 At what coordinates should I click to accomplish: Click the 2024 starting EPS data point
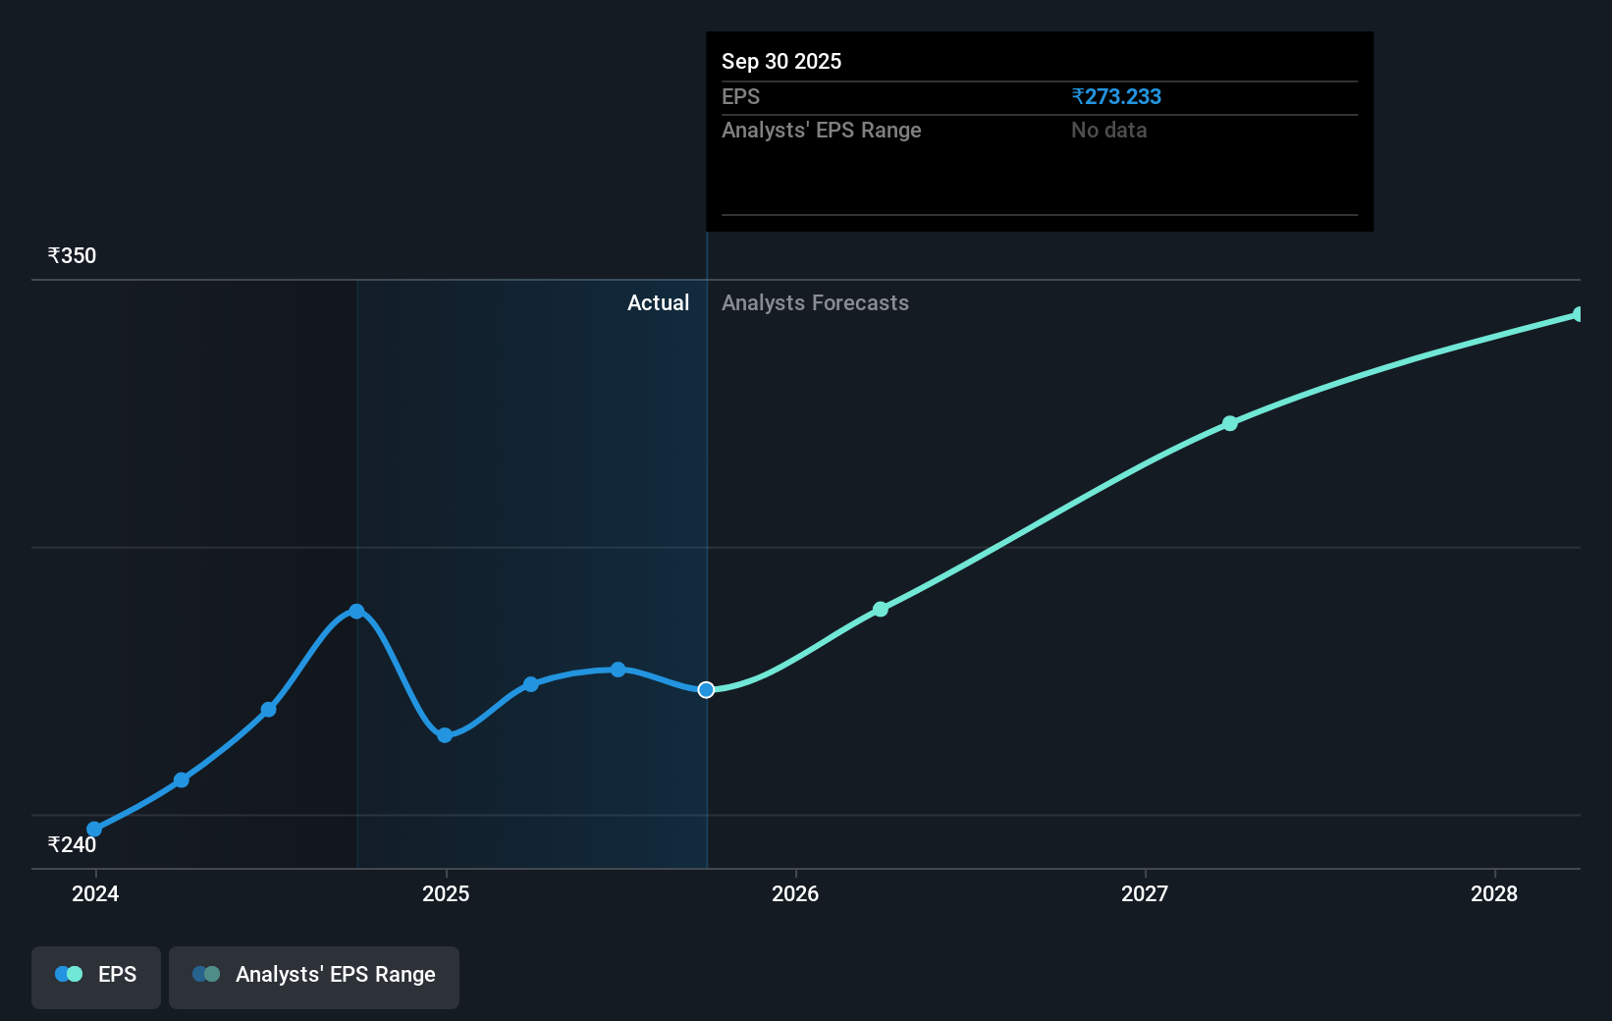(93, 830)
